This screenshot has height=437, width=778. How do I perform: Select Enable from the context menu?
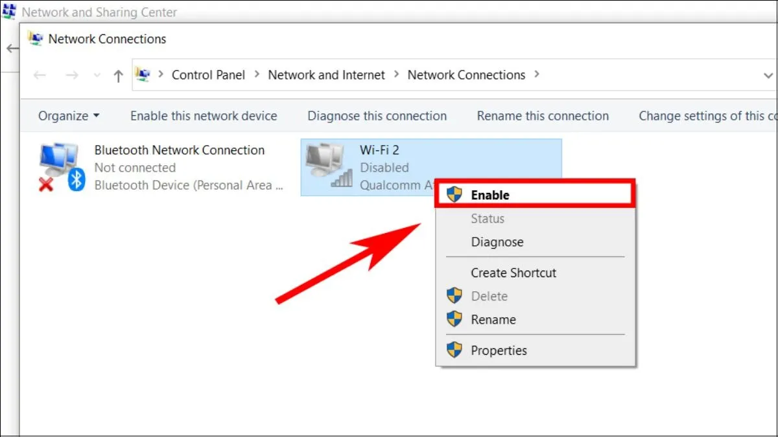490,195
